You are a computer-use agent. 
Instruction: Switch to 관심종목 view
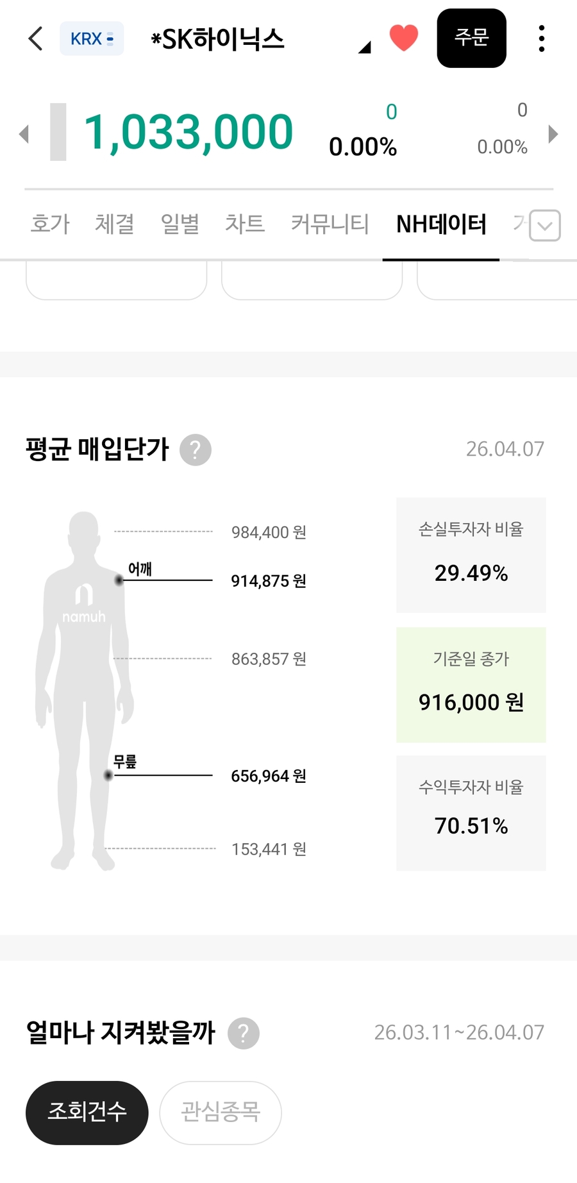220,1112
